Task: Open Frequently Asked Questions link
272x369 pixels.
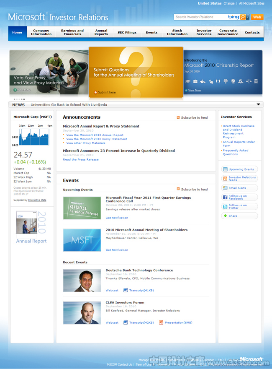Action: click(235, 152)
